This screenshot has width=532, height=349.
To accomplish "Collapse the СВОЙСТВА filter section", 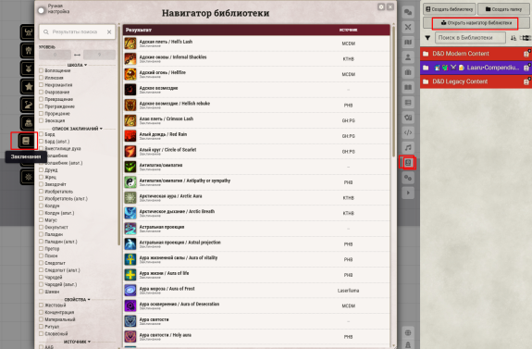I will [x=77, y=299].
